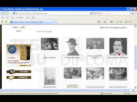Open the Ntezi Stavropoulou photo
This screenshot has height=102, width=137.
click(x=118, y=74)
